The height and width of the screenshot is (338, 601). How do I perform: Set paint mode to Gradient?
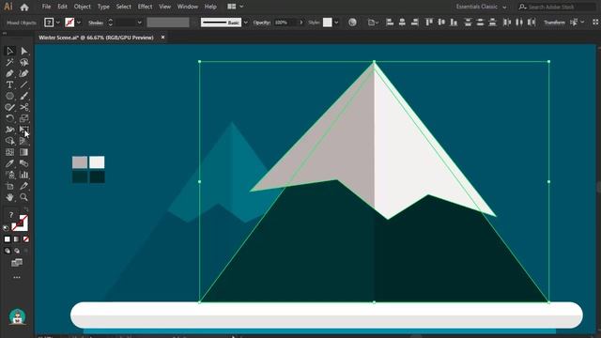click(x=17, y=239)
